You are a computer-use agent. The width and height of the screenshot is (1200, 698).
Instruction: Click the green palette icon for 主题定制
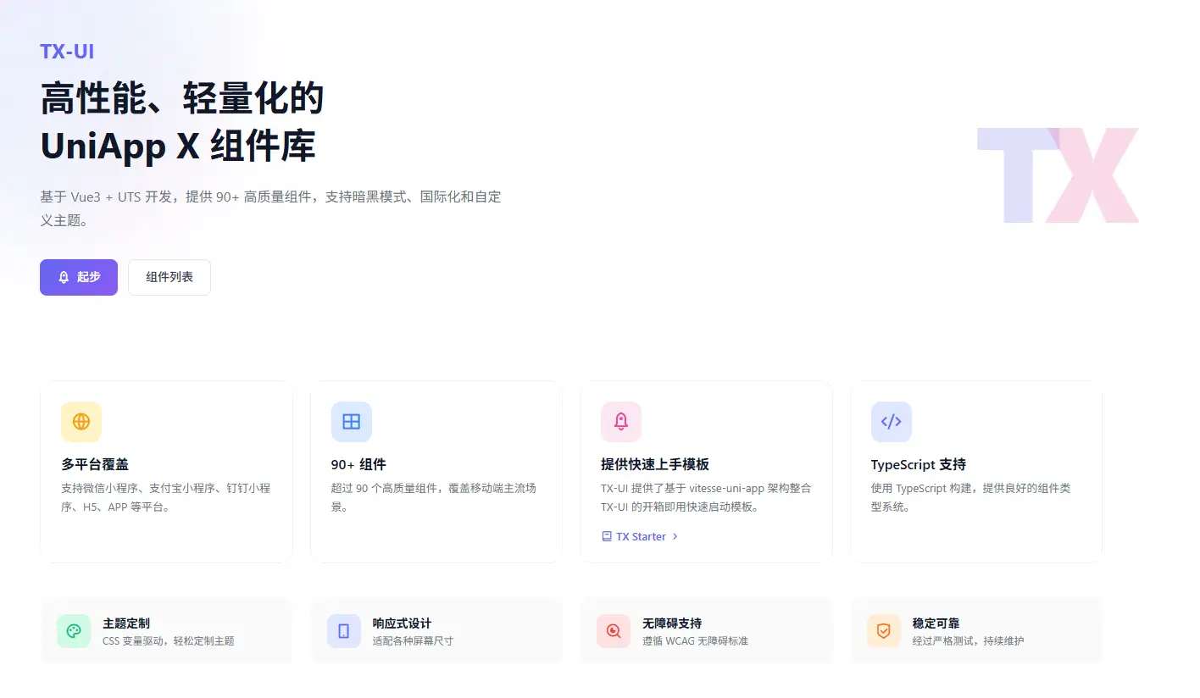point(74,631)
